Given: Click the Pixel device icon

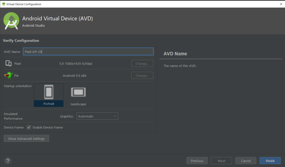Looking at the screenshot, I should 8,64.
